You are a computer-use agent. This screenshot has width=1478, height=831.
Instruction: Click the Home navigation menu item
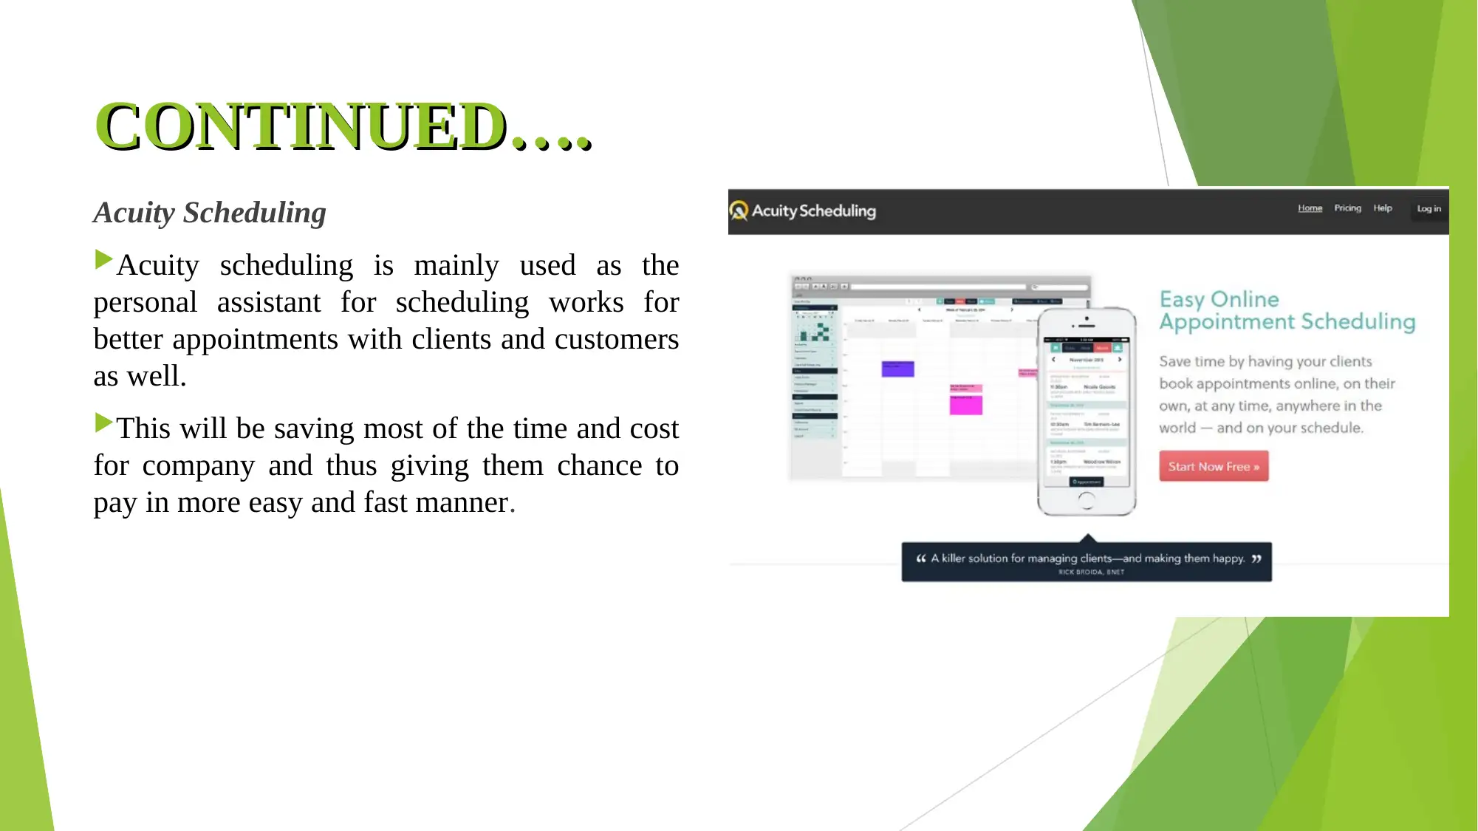tap(1310, 208)
